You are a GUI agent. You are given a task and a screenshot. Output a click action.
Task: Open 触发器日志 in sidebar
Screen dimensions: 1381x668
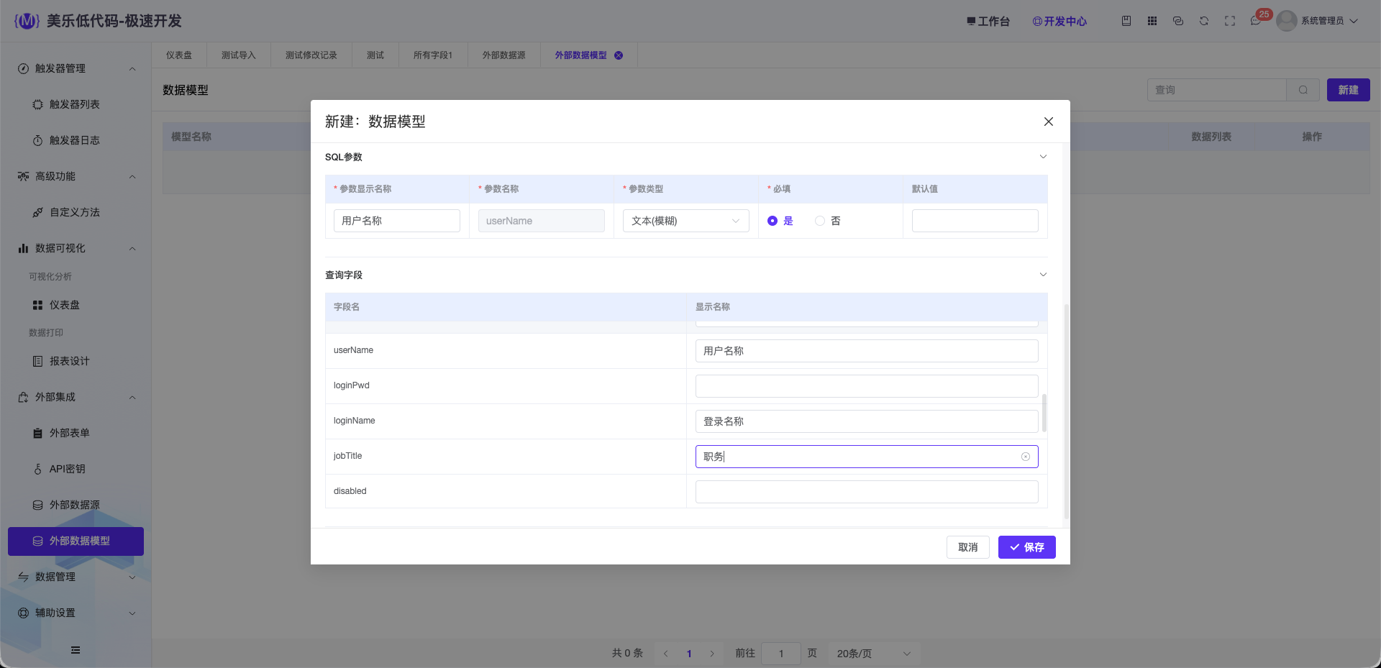(75, 140)
